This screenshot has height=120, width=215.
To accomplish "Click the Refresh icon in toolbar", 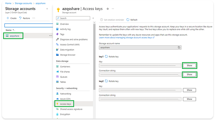I will [x=128, y=20].
